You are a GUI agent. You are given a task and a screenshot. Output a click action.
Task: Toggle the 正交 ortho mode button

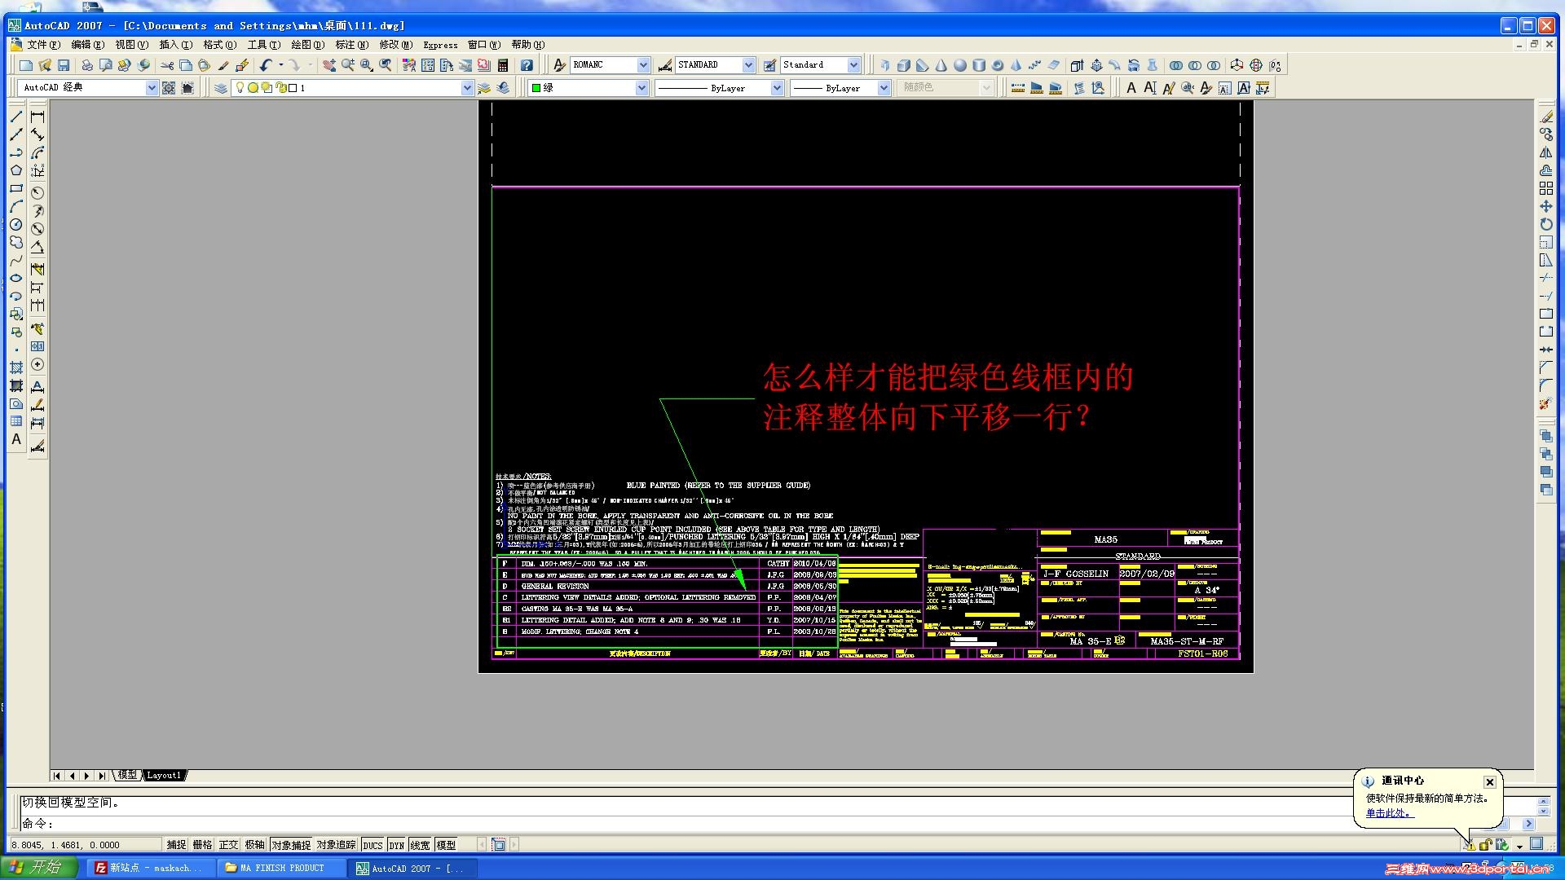228,845
